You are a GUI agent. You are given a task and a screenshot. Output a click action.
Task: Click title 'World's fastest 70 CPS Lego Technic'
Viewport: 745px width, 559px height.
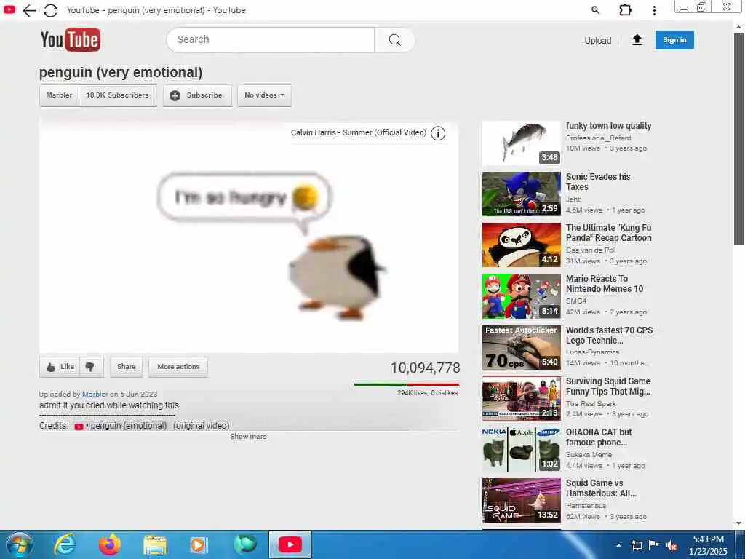tap(609, 335)
